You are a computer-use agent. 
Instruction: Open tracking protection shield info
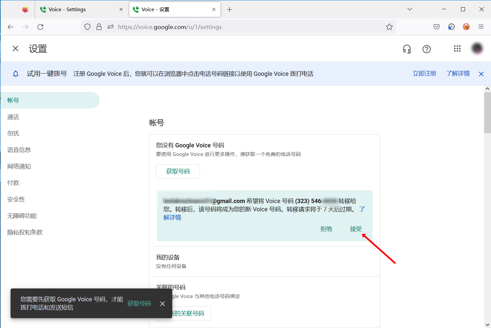[87, 27]
